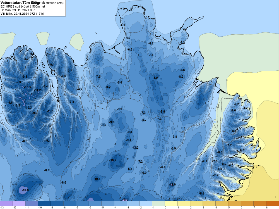Click the legend scale label 8
Viewport: 279px width, 209px height.
coord(267,207)
